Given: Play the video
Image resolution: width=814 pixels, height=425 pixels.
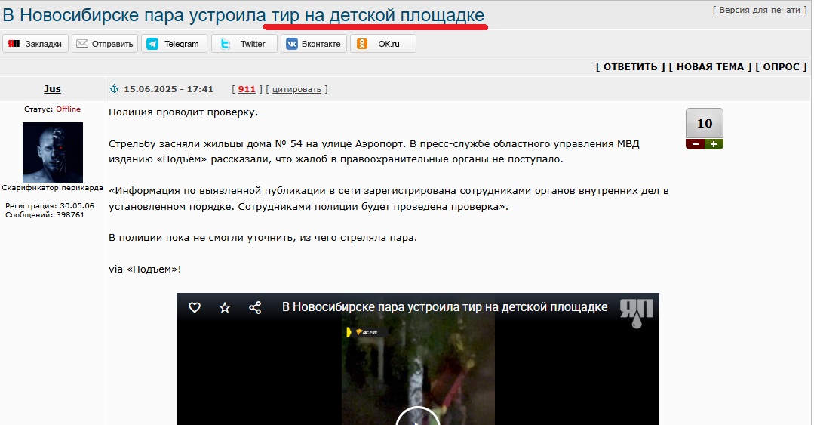Looking at the screenshot, I should [418, 416].
